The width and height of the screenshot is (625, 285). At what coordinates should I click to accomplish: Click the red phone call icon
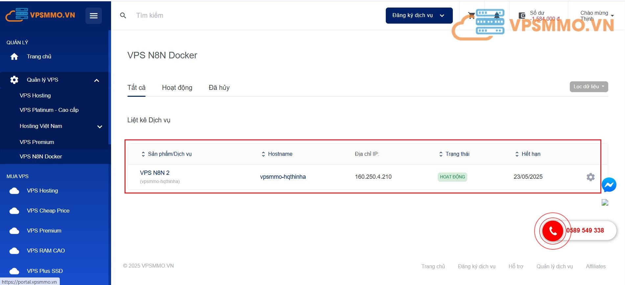pyautogui.click(x=553, y=231)
